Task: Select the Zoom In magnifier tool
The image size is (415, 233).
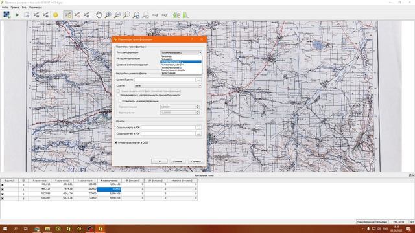Action: pos(108,15)
